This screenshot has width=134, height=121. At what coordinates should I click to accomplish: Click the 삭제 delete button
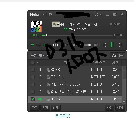pos(120,108)
